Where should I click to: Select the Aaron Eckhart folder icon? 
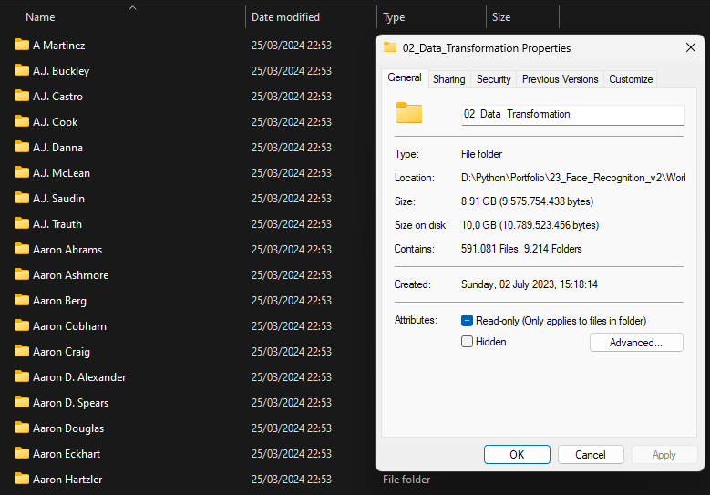click(21, 453)
